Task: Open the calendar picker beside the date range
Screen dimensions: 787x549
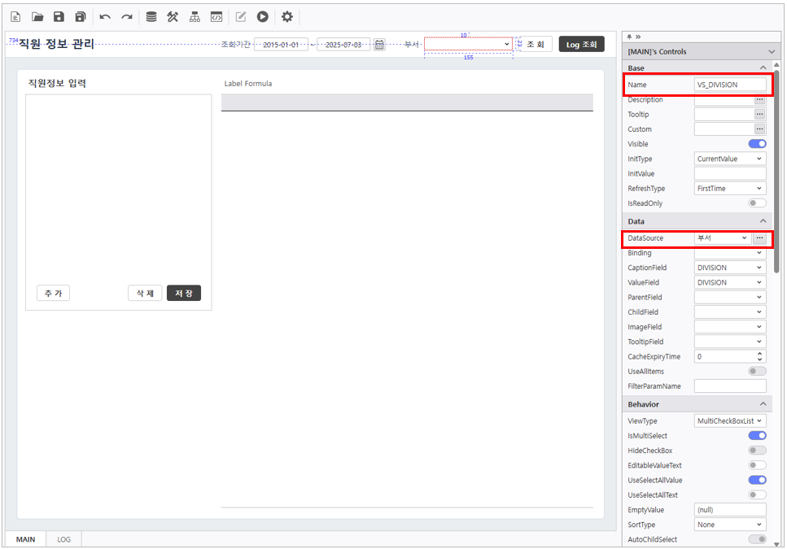Action: [x=379, y=45]
